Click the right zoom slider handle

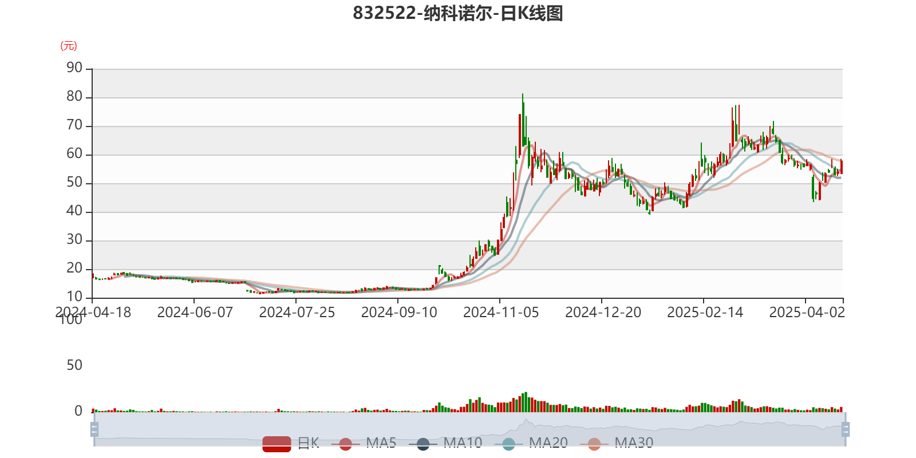pos(846,429)
